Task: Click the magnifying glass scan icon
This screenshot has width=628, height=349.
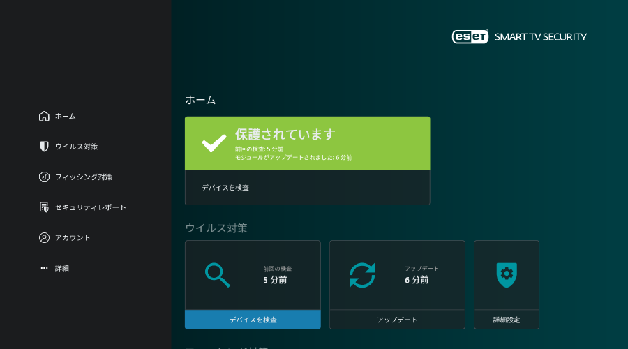Action: [218, 275]
